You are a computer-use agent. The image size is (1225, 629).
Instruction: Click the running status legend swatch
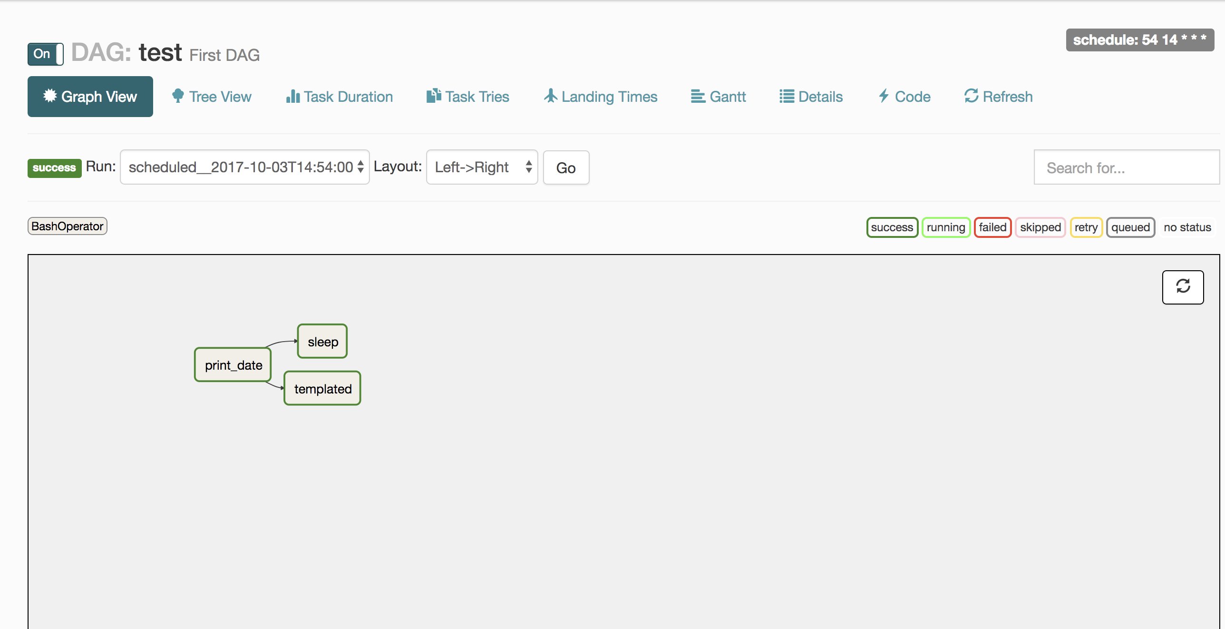(945, 227)
